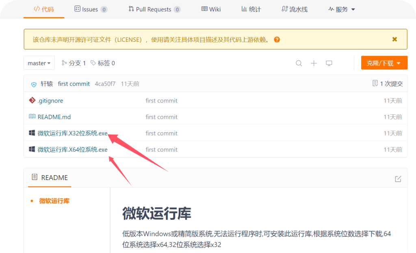View 分支 1 branches
Image resolution: width=416 pixels, height=253 pixels.
click(x=74, y=63)
